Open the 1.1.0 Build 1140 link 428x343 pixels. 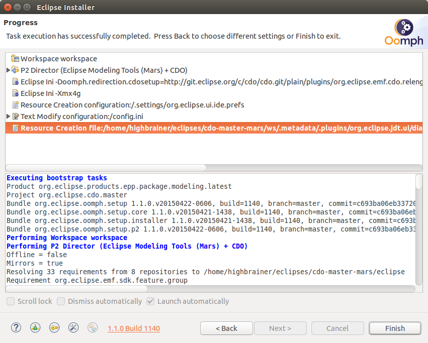(x=134, y=328)
